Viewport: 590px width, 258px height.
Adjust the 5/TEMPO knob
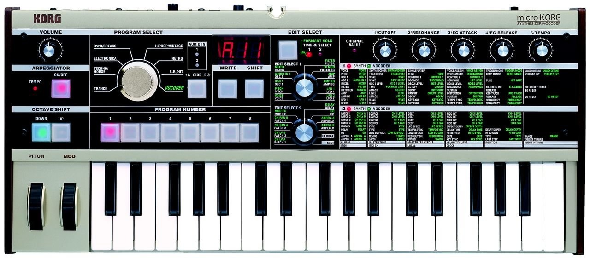(x=542, y=50)
